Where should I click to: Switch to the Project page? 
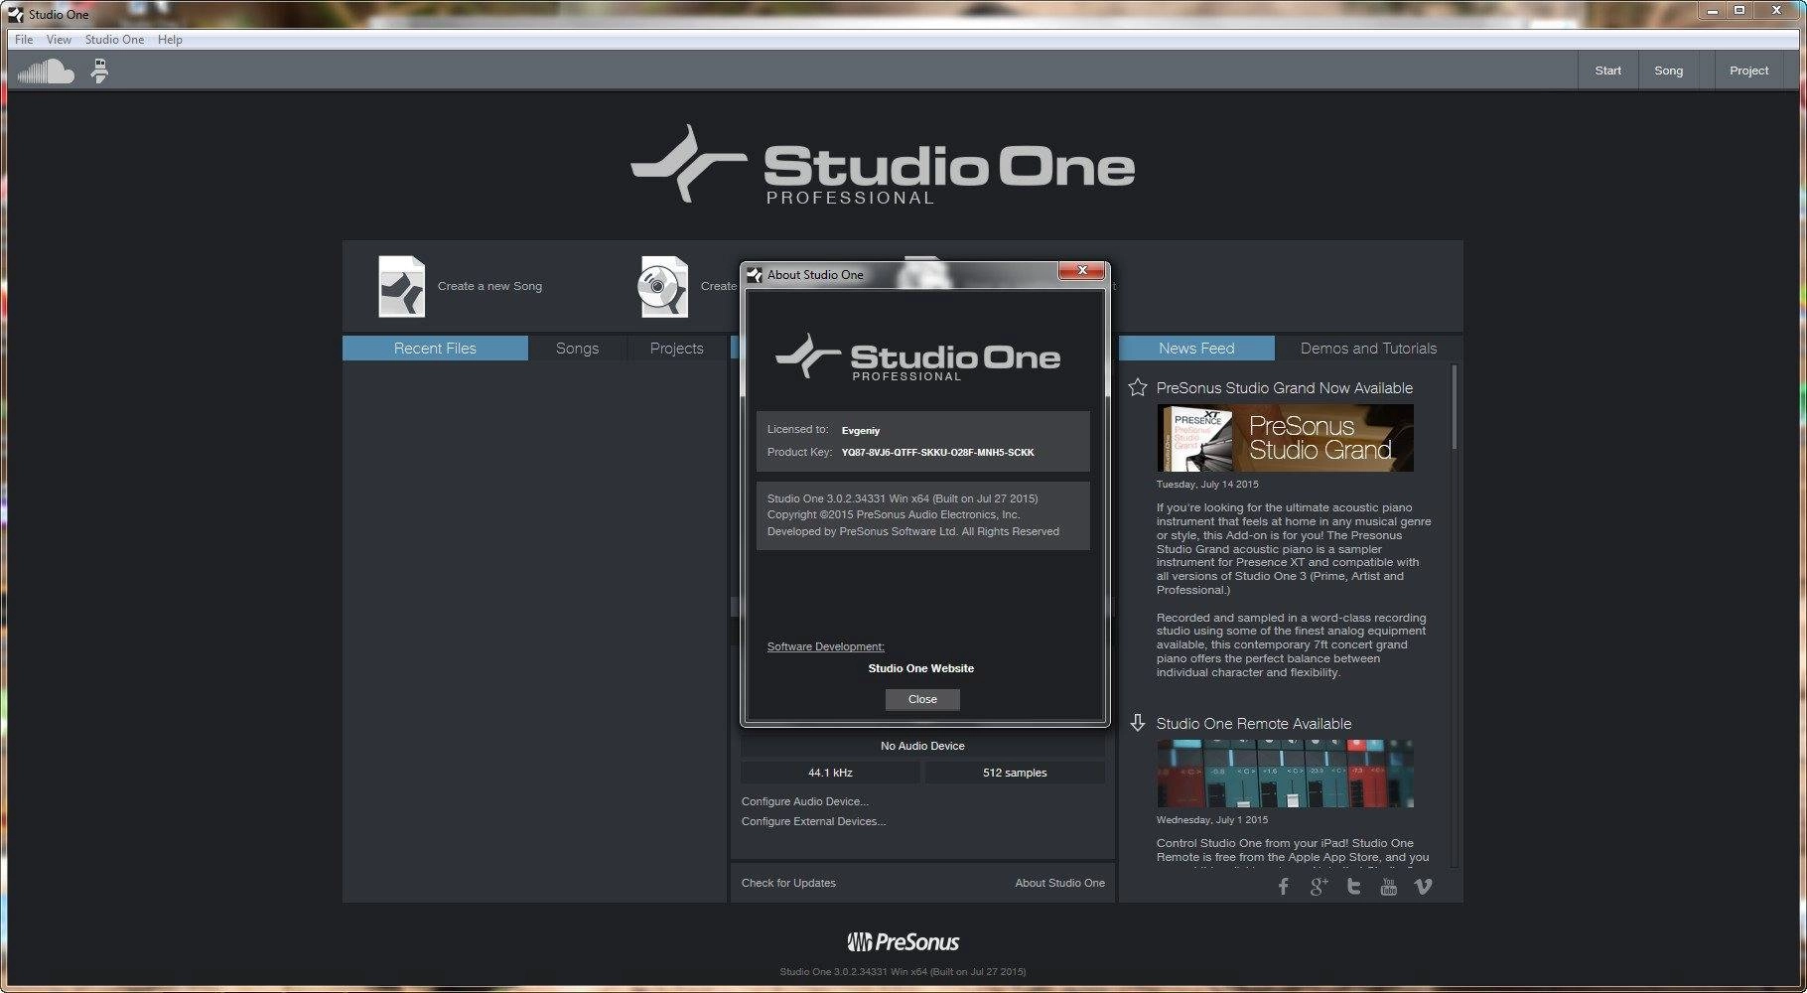1748,71
